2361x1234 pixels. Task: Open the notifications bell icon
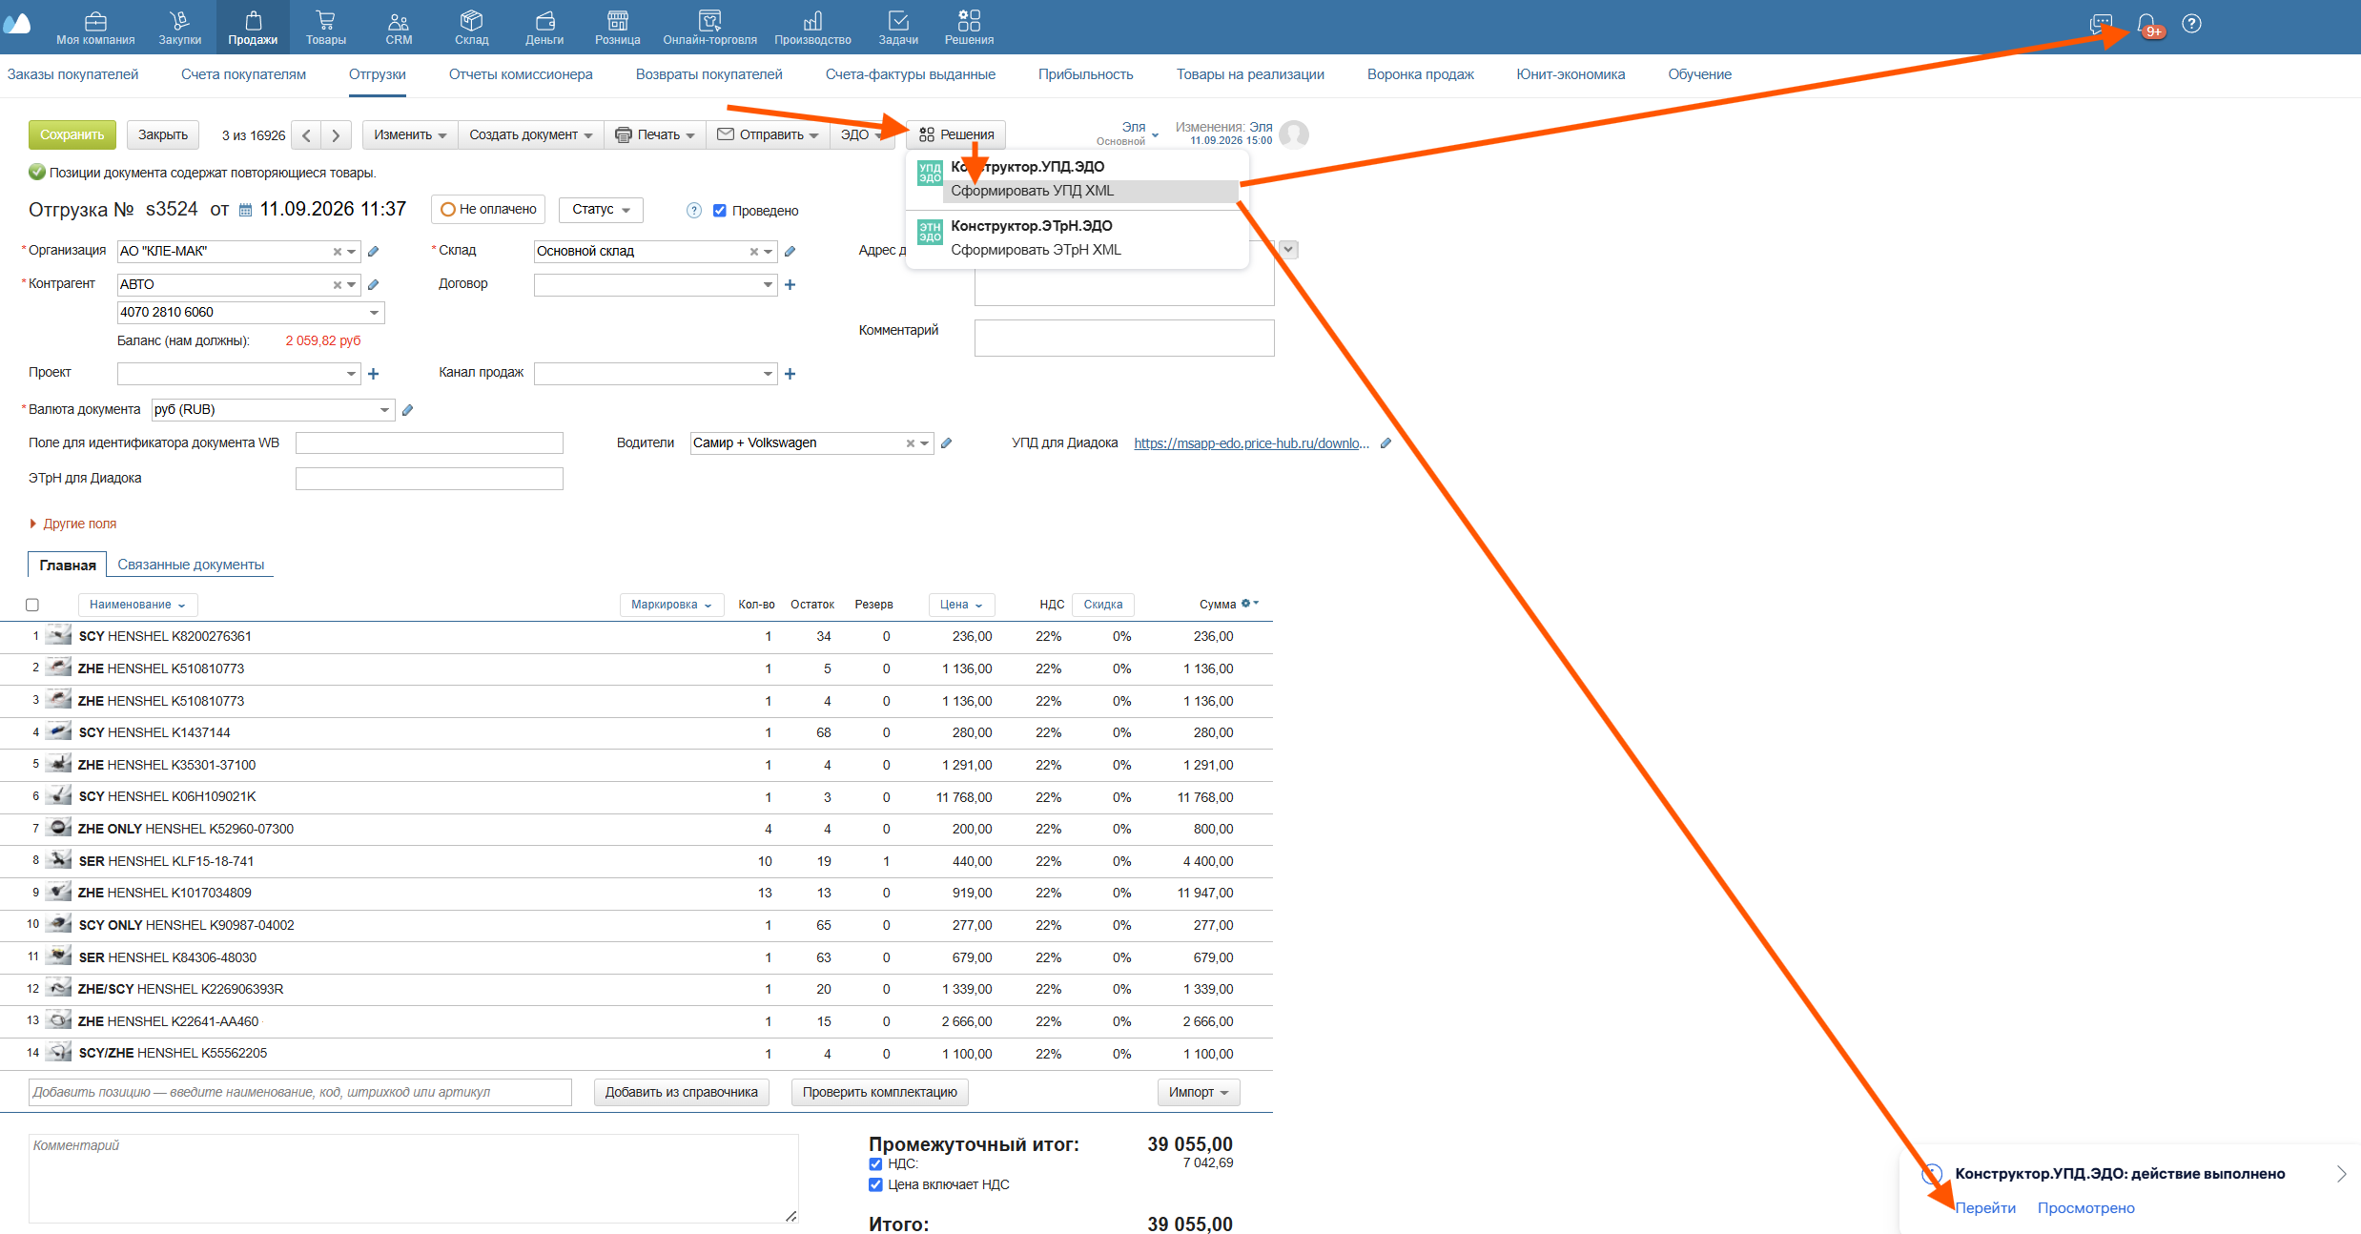[2145, 24]
